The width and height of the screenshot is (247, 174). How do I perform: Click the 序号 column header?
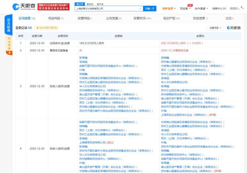coord(20,36)
